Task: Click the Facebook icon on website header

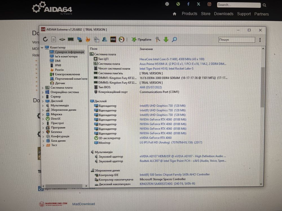Action: pos(188,4)
